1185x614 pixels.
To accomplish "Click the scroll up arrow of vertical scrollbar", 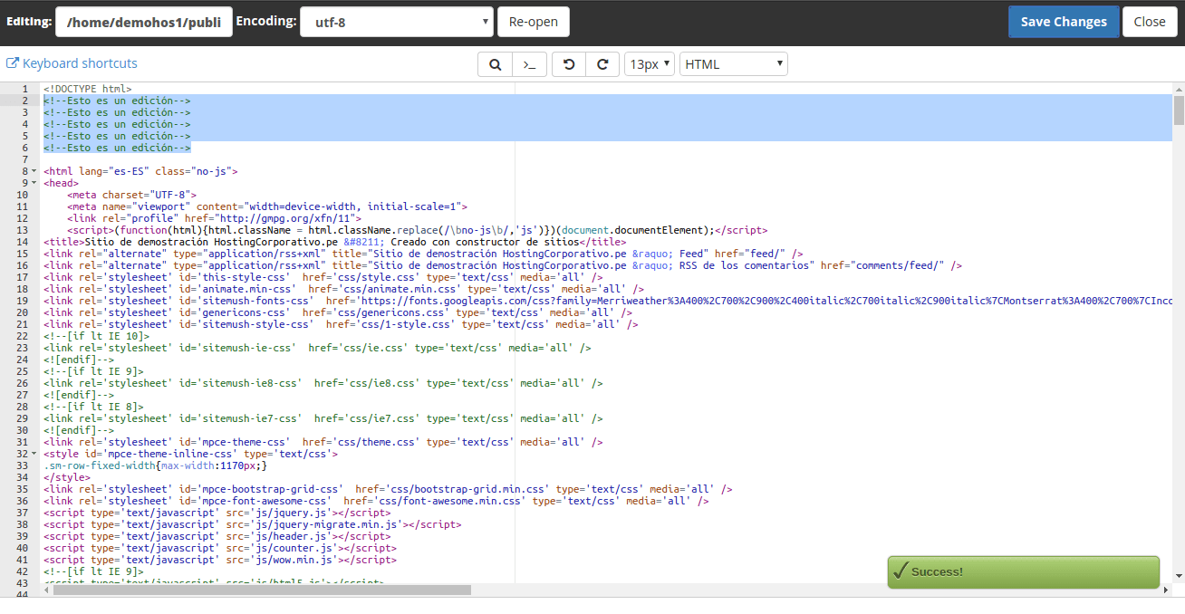I will 1179,89.
